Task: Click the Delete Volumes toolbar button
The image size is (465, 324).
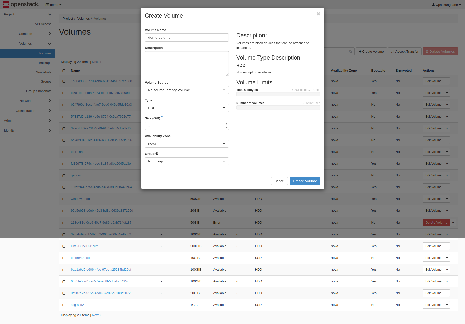Action: (x=440, y=52)
